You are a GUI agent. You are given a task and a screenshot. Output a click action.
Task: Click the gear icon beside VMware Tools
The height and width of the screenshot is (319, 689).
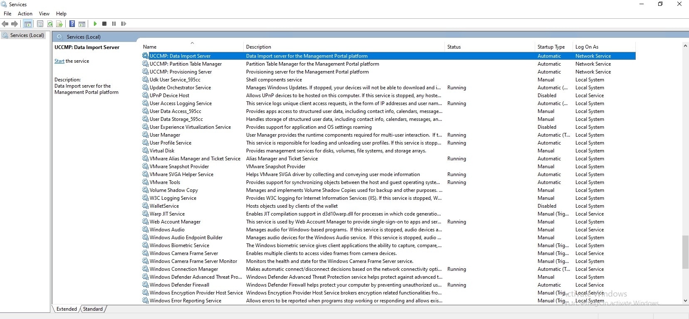pos(146,182)
